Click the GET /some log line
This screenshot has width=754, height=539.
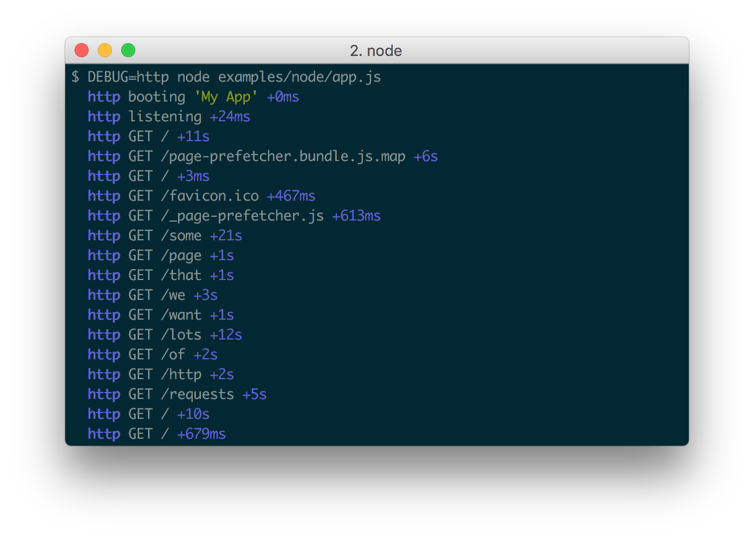click(x=165, y=236)
